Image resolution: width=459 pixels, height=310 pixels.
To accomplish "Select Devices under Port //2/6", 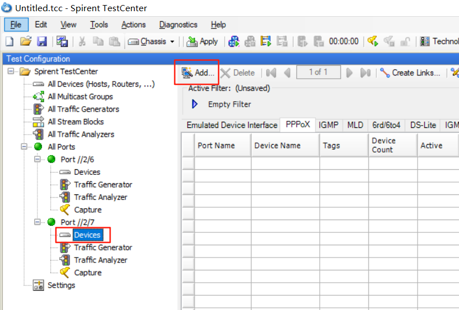I will pos(87,172).
